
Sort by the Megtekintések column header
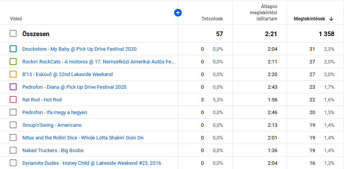309,19
